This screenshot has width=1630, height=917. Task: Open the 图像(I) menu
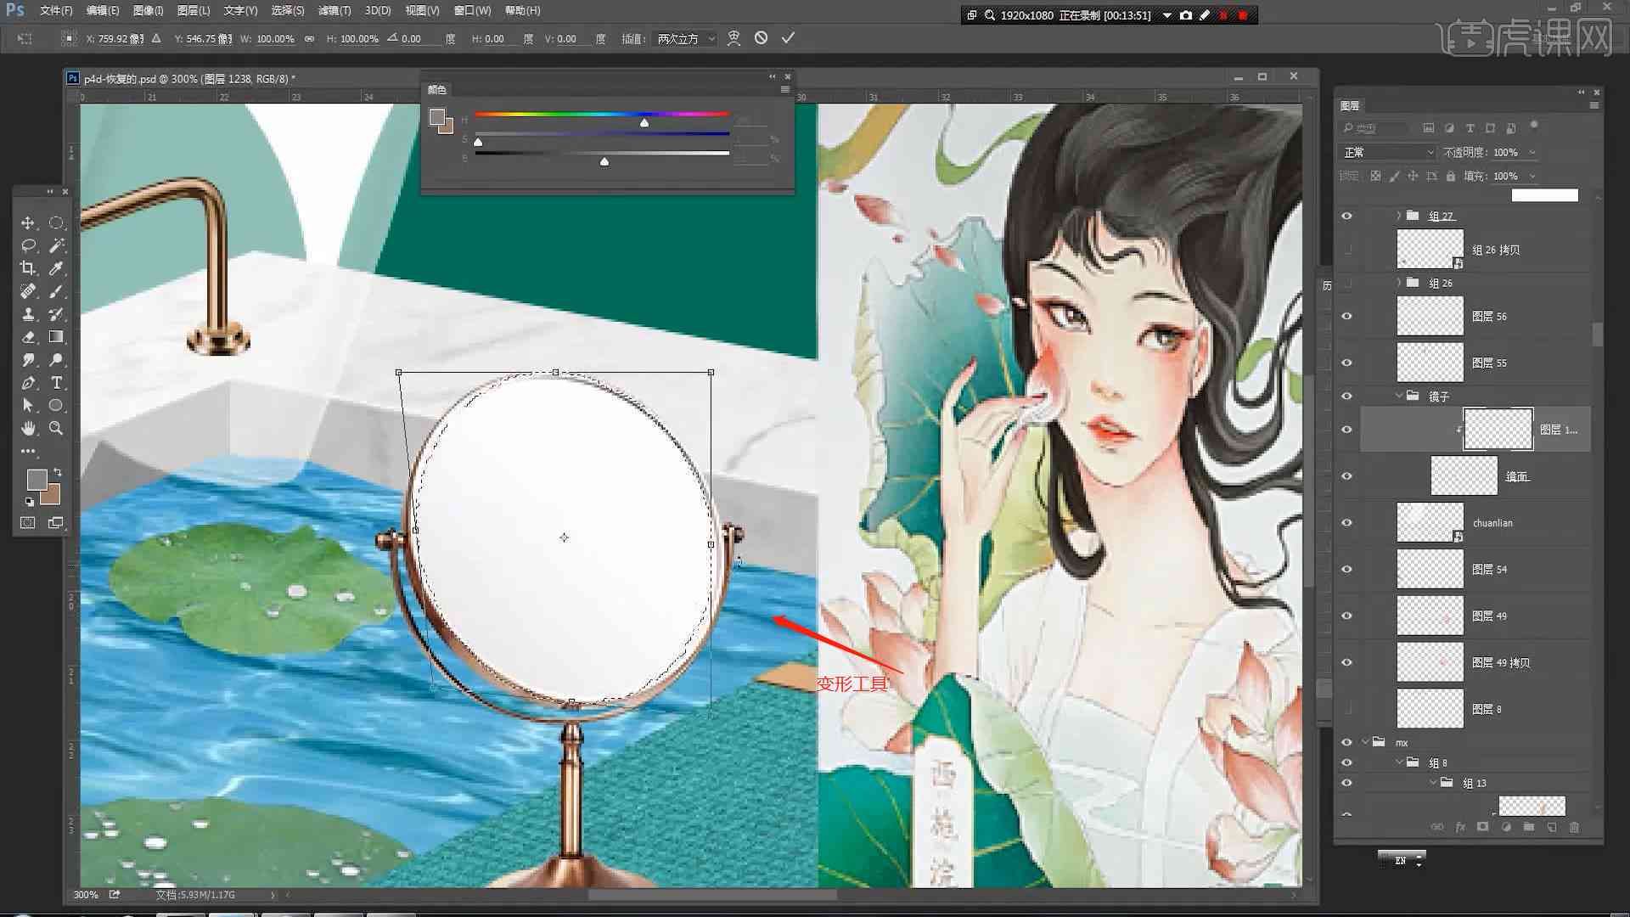point(148,10)
